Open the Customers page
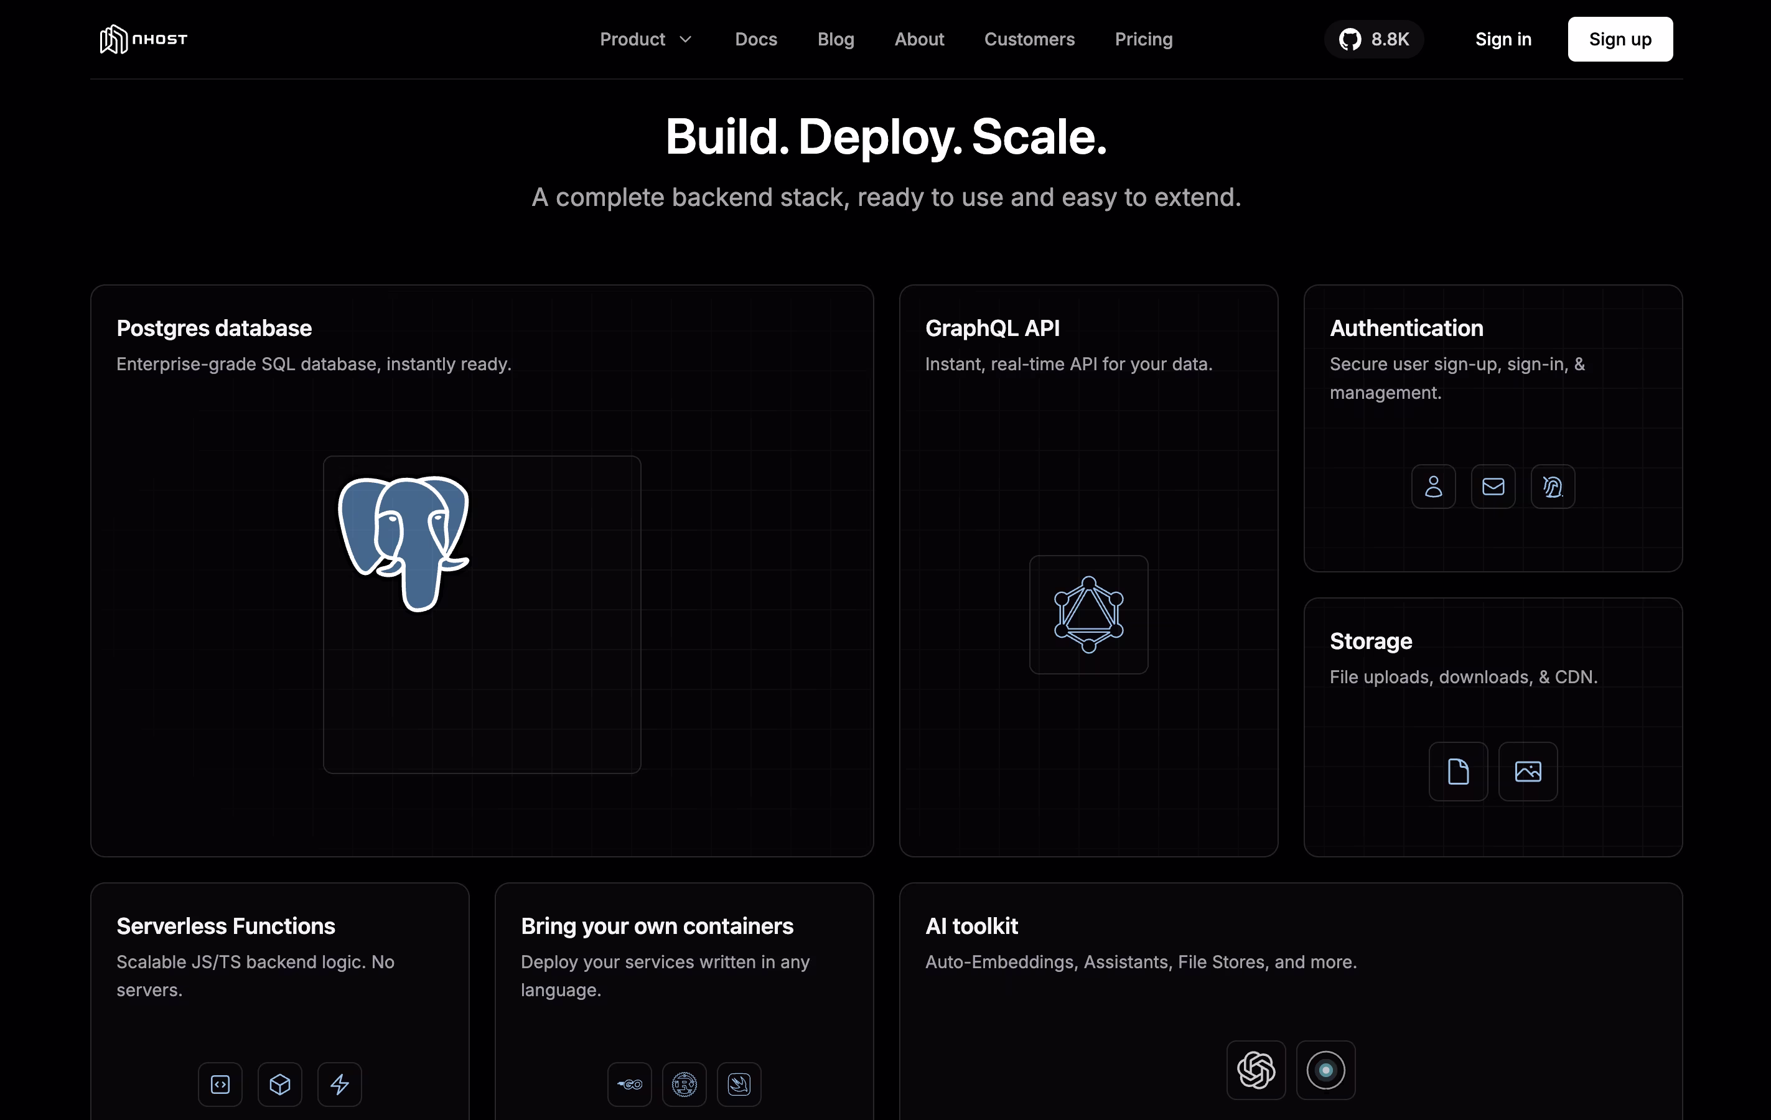This screenshot has height=1120, width=1771. [1029, 39]
